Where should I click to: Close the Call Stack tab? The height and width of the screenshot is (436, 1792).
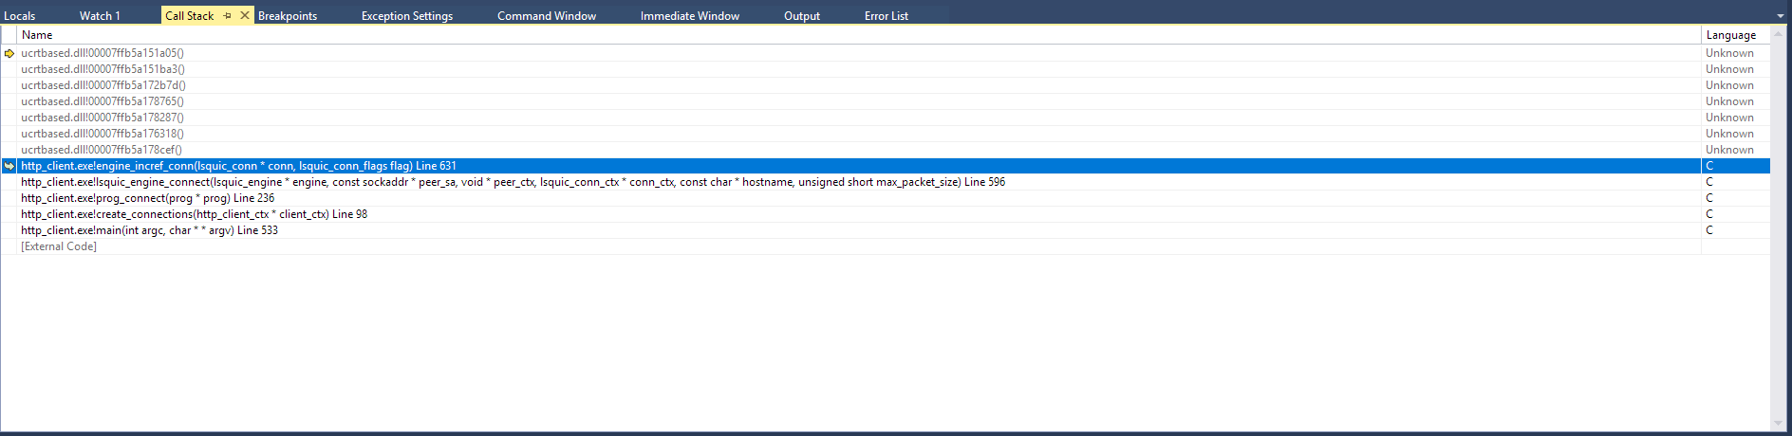245,15
